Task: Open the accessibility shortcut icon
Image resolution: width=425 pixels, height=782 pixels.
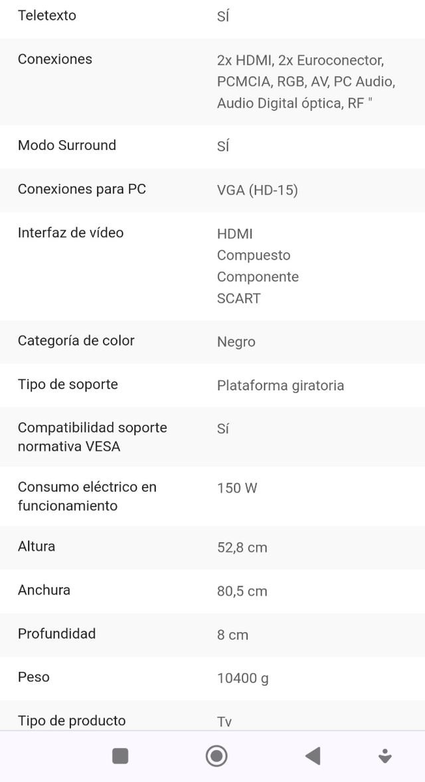Action: pos(384,755)
